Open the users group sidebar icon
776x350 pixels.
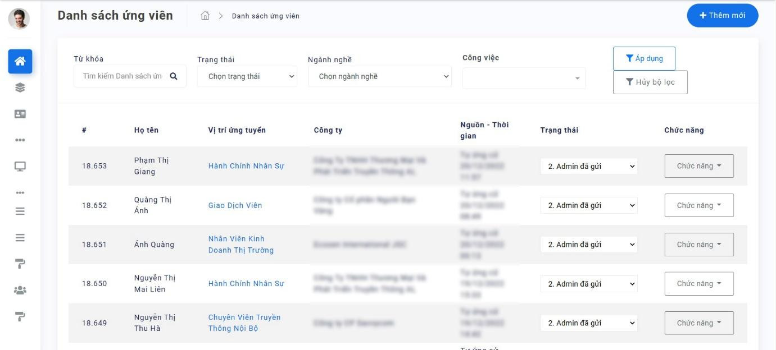point(20,290)
